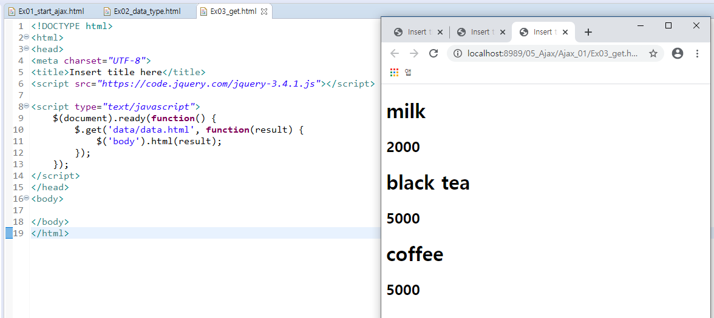
Task: Close the Ex03_get.html editor tab
Action: [264, 12]
